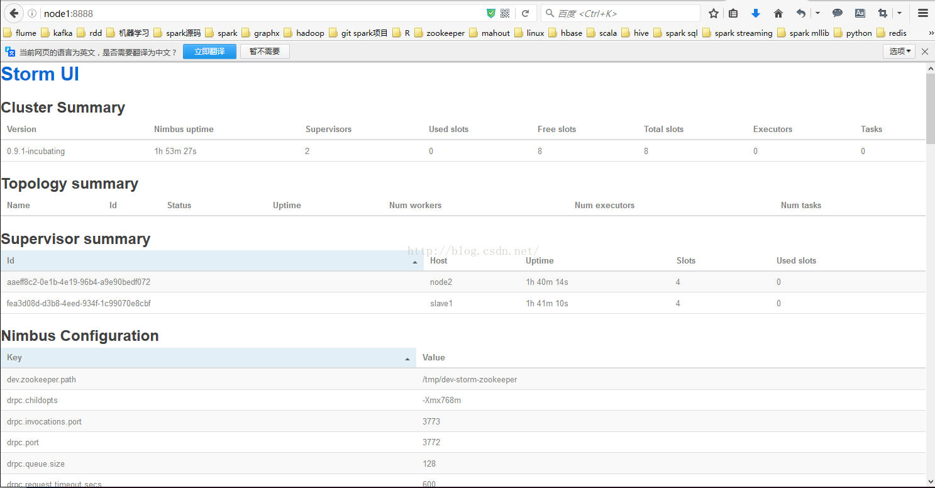The width and height of the screenshot is (935, 488).
Task: Open the hamburger menu
Action: click(x=922, y=13)
